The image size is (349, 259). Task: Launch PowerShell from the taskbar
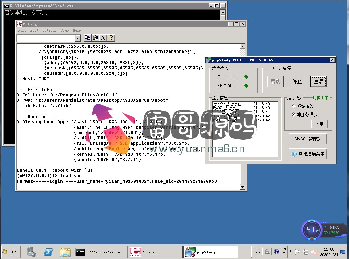(48, 252)
